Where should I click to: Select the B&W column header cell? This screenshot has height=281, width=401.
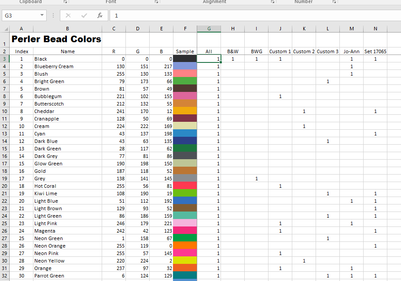(x=232, y=51)
